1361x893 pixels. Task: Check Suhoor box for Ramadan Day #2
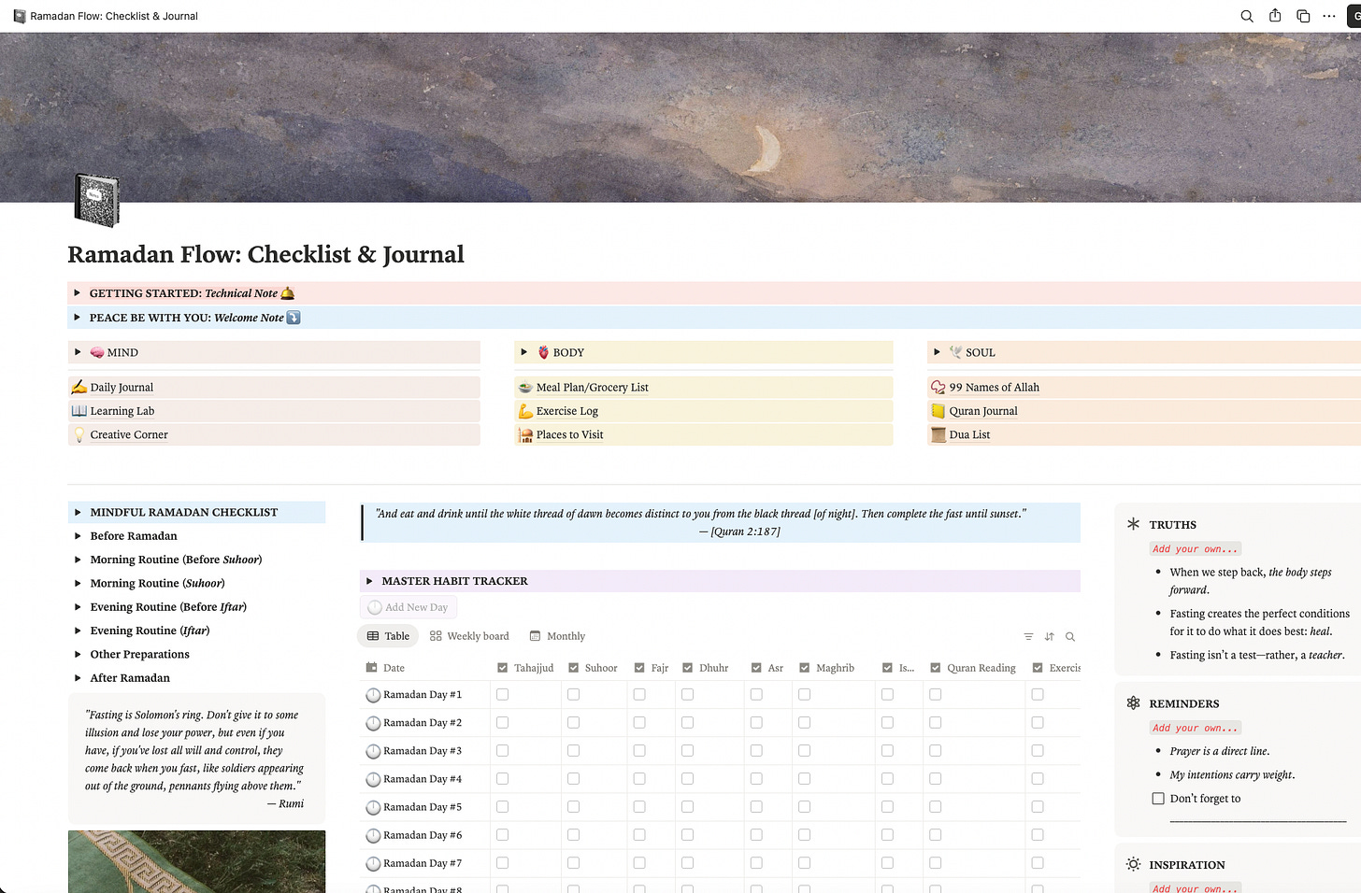click(x=573, y=722)
